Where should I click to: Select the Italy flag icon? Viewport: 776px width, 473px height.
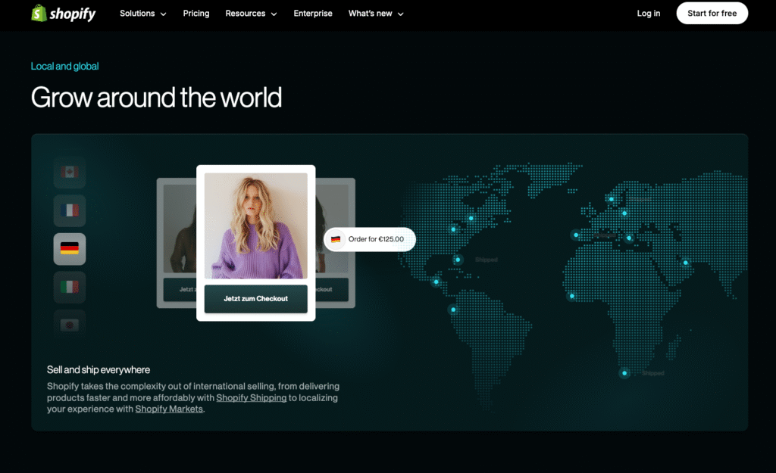70,287
